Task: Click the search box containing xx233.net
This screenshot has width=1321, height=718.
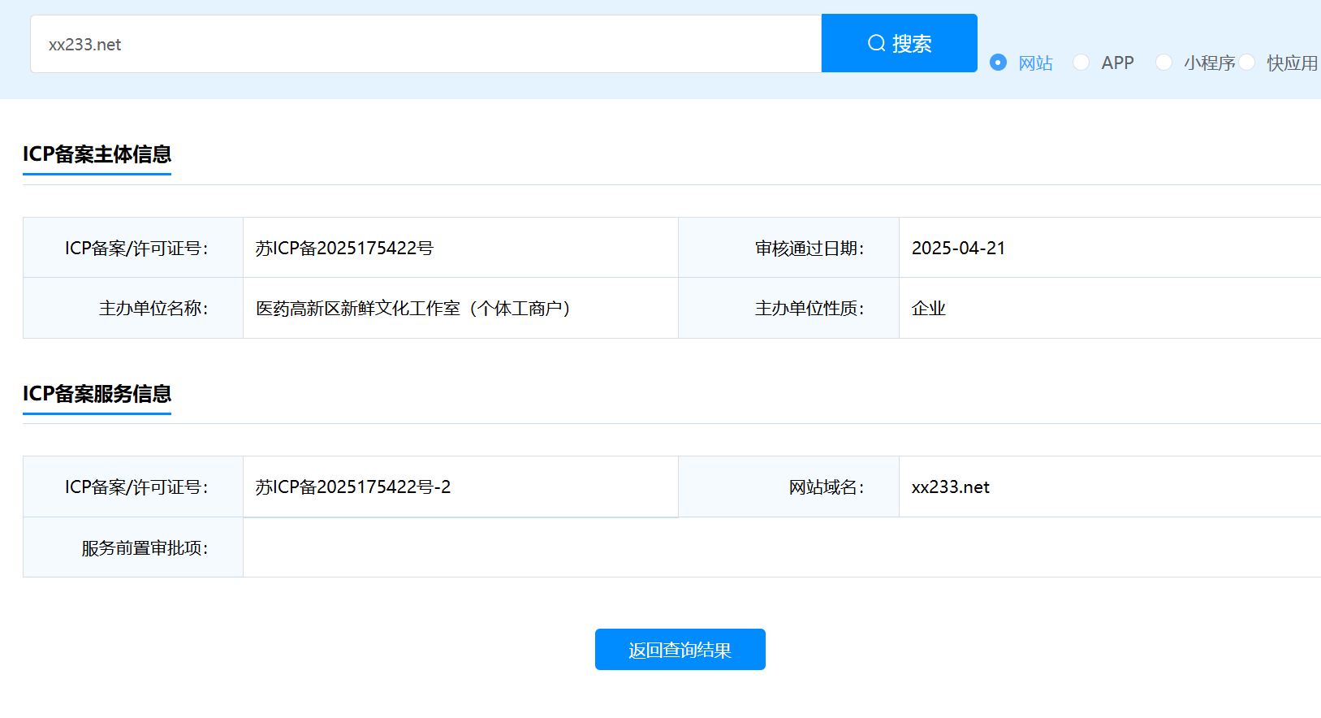Action: coord(426,44)
